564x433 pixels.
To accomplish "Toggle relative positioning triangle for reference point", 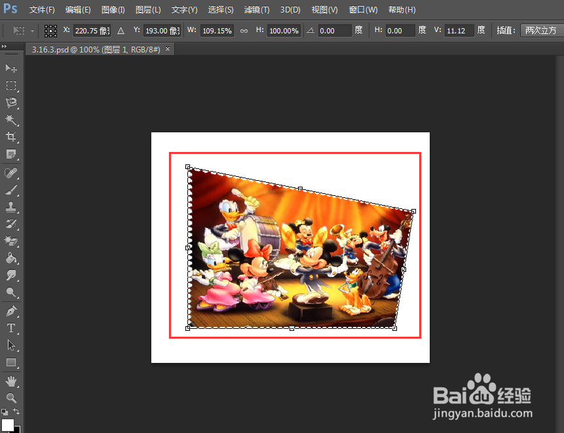I will 121,31.
